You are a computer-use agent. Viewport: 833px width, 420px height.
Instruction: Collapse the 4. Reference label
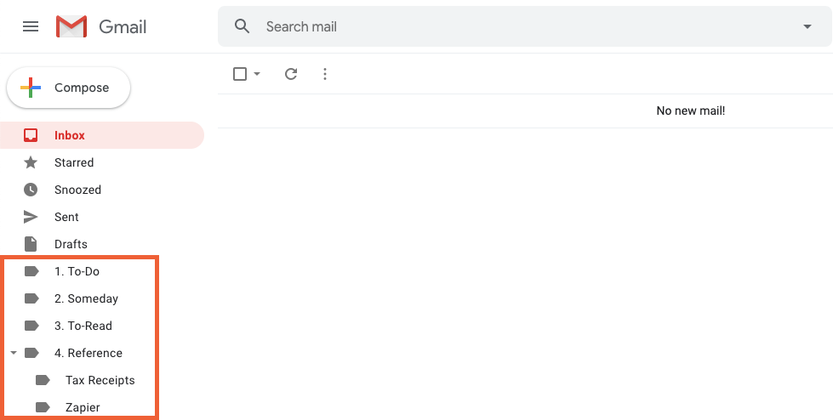[x=14, y=353]
